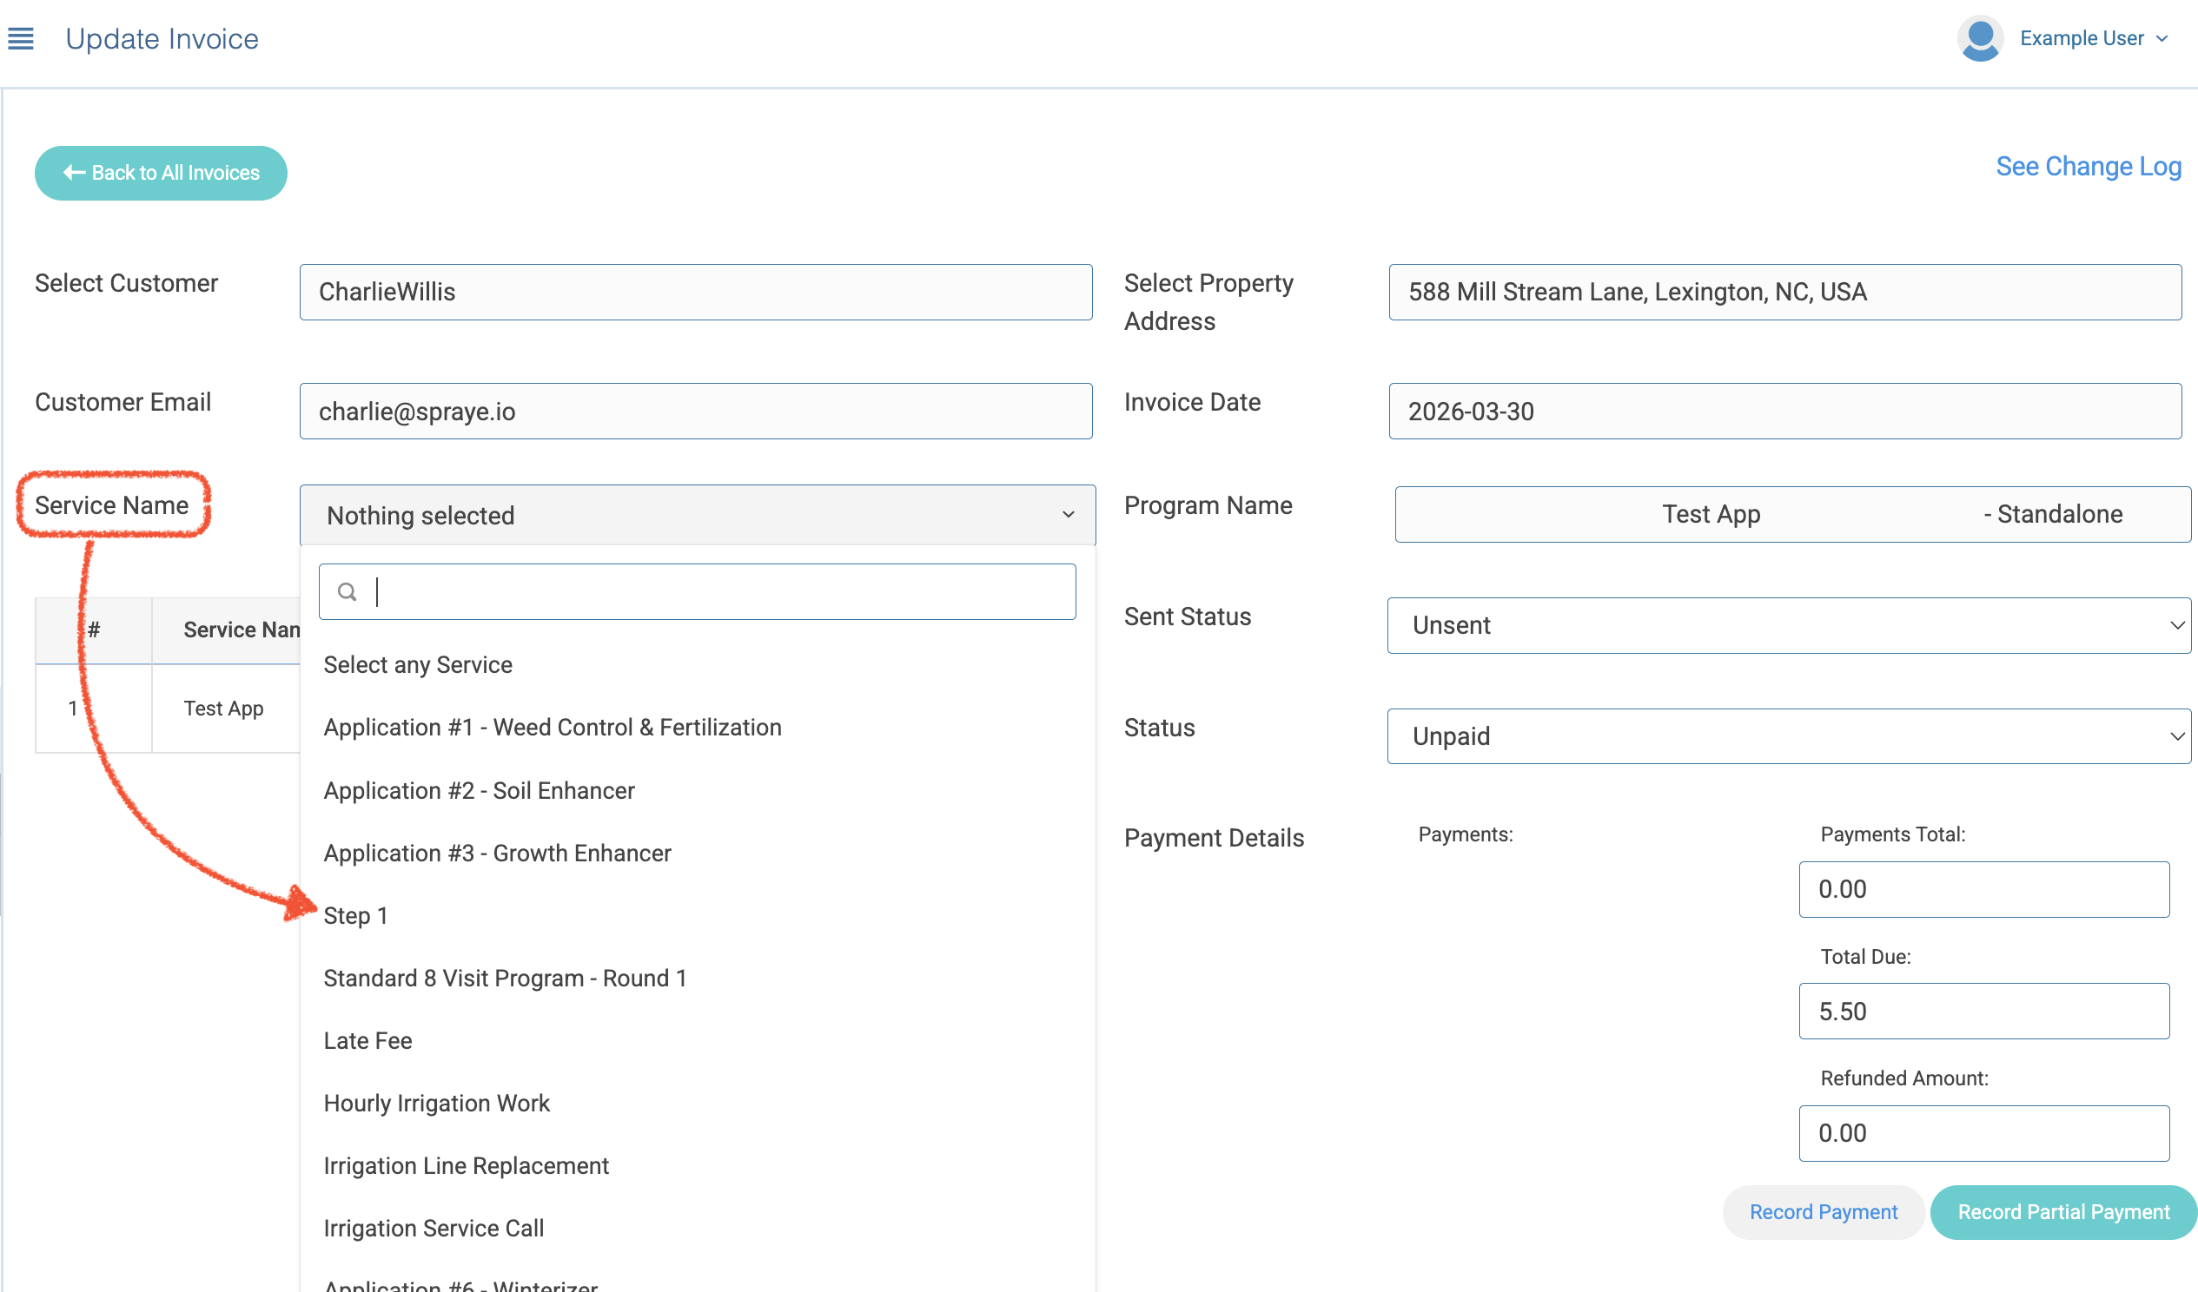This screenshot has height=1292, width=2198.
Task: Click the Invoice Date field
Action: [x=1784, y=412]
